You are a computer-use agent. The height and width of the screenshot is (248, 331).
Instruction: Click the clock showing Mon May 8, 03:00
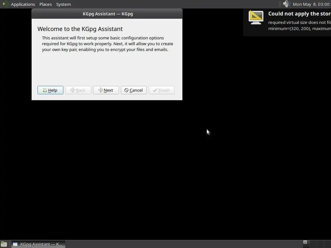(x=311, y=4)
